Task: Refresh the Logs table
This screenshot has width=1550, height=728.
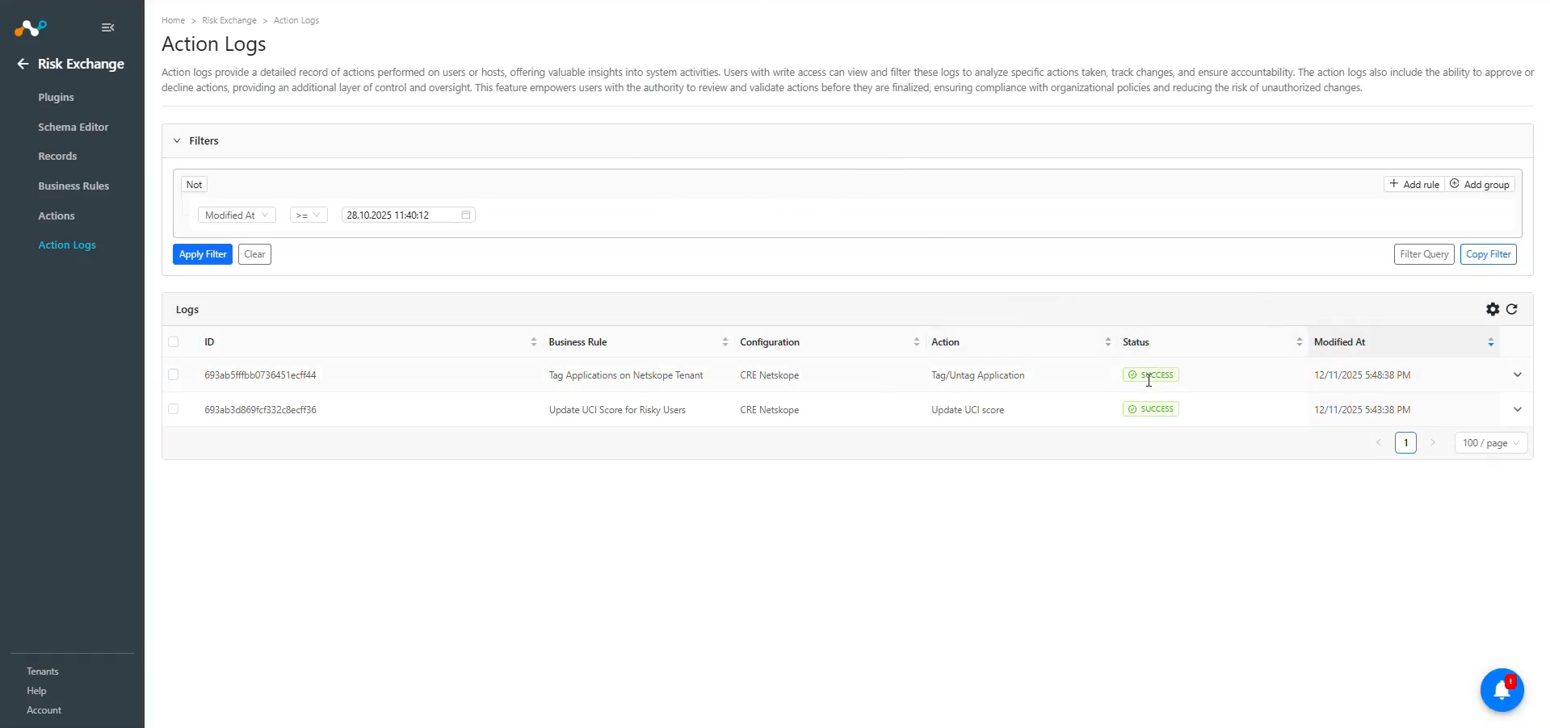Action: (1512, 309)
